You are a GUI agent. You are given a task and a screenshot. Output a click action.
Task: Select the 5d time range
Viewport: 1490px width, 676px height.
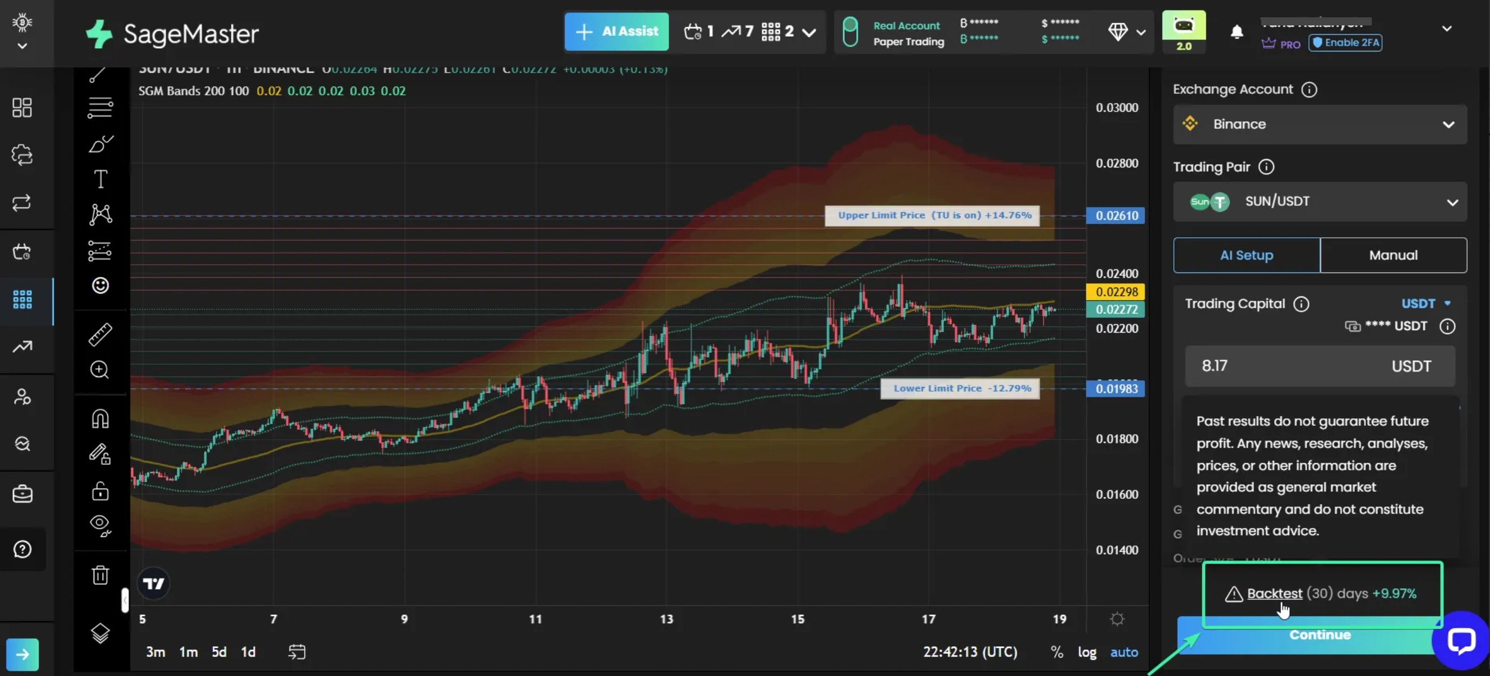click(x=219, y=652)
